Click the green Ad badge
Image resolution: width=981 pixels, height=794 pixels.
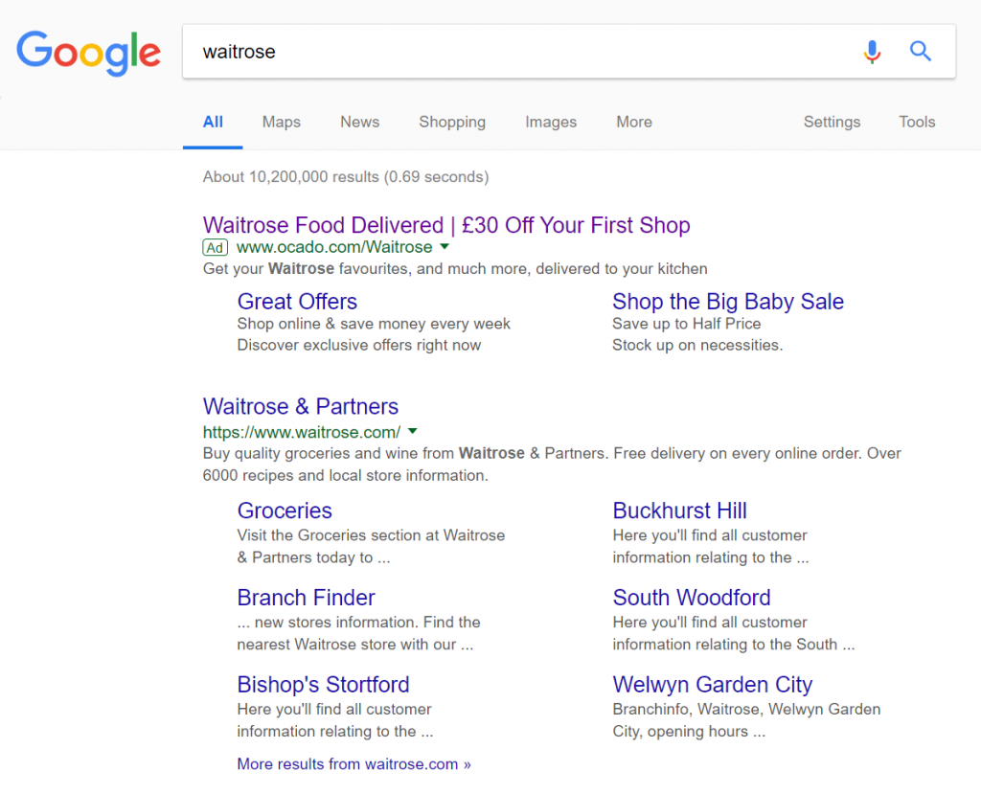click(x=216, y=248)
